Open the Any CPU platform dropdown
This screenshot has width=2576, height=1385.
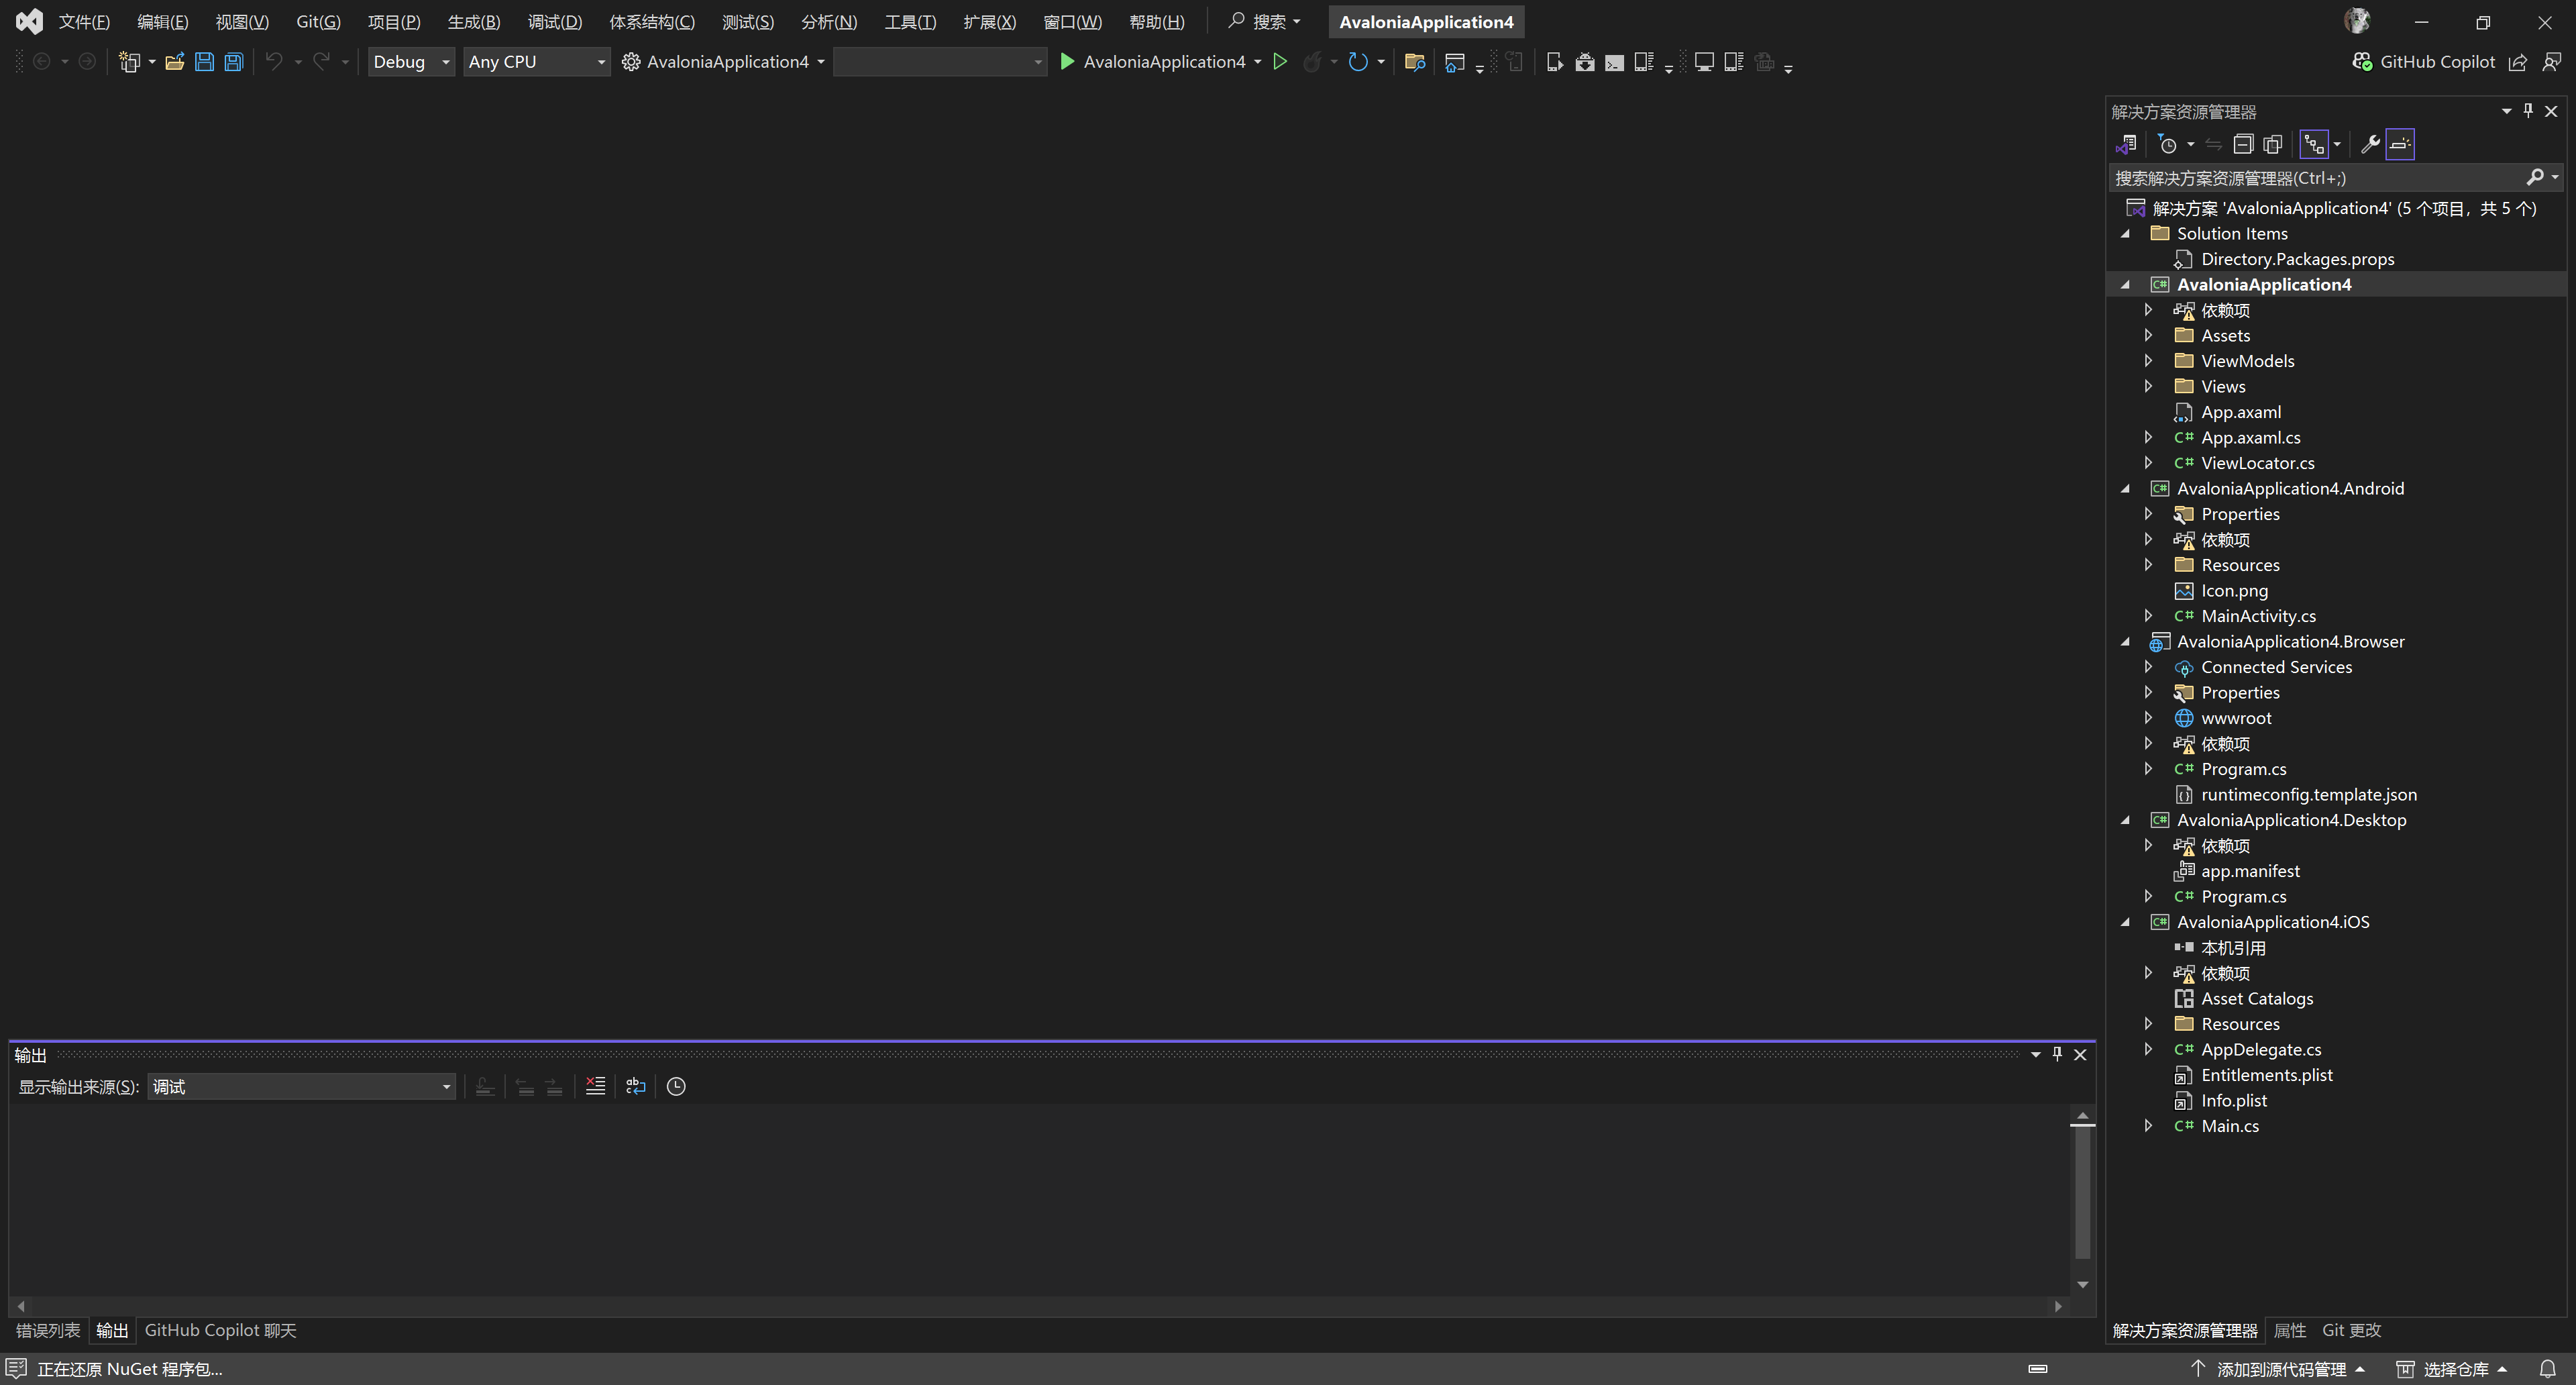coord(537,62)
